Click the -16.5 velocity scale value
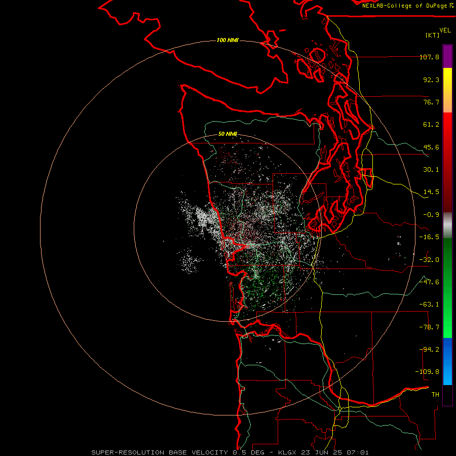 429,237
